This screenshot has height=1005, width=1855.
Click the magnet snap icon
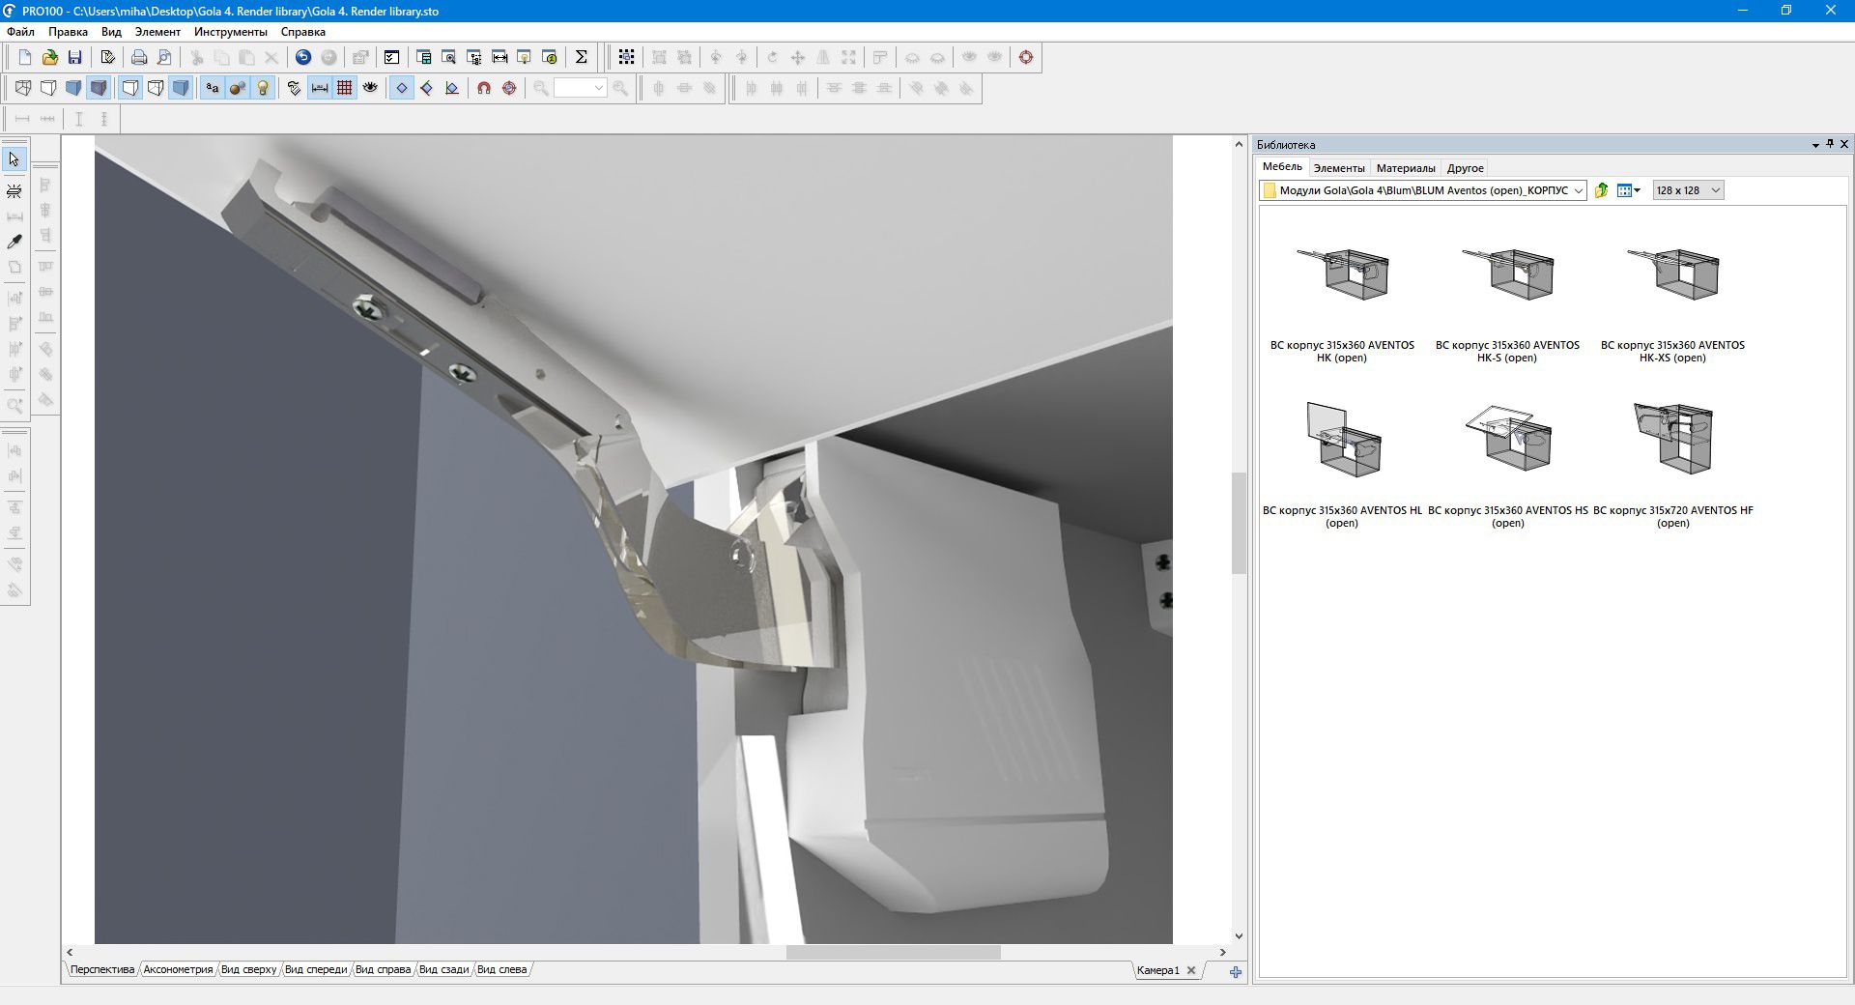(x=484, y=88)
